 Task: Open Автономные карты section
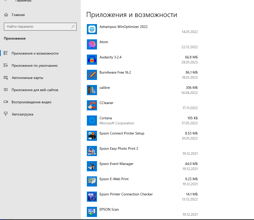point(27,78)
